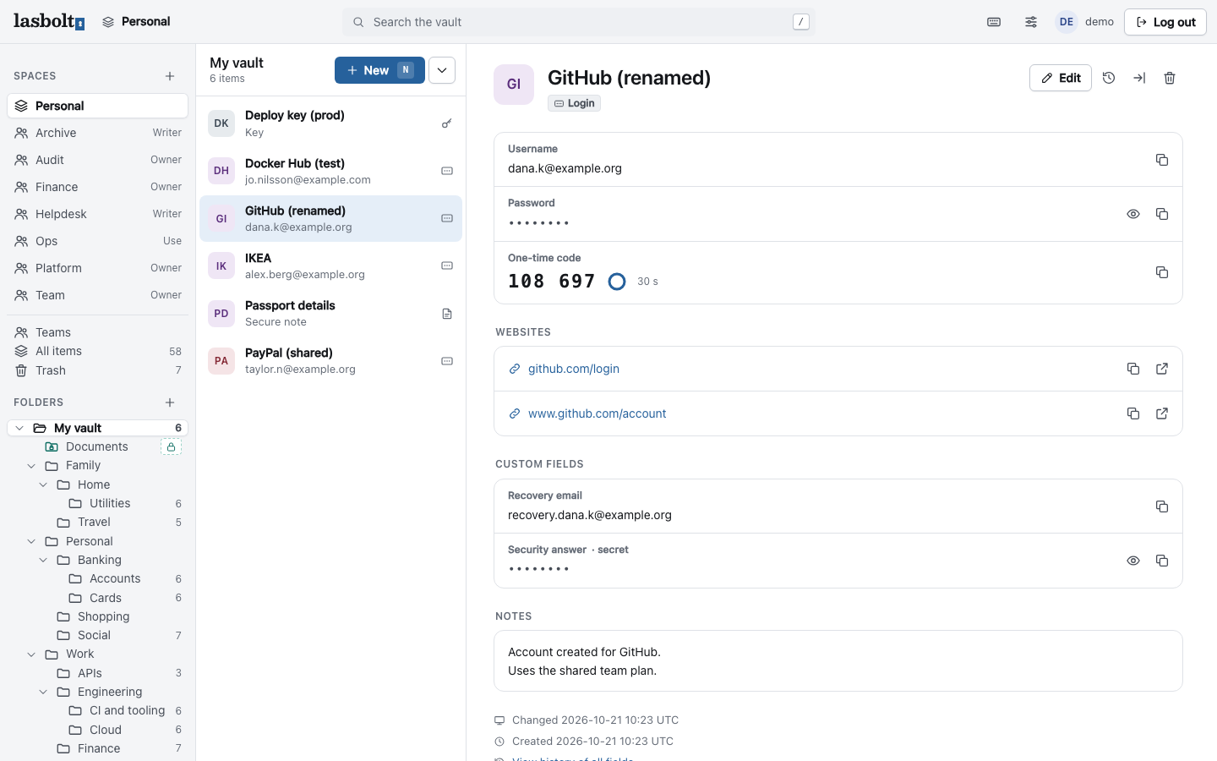Open github.com/login in external browser
Image resolution: width=1217 pixels, height=761 pixels.
[x=1162, y=369]
